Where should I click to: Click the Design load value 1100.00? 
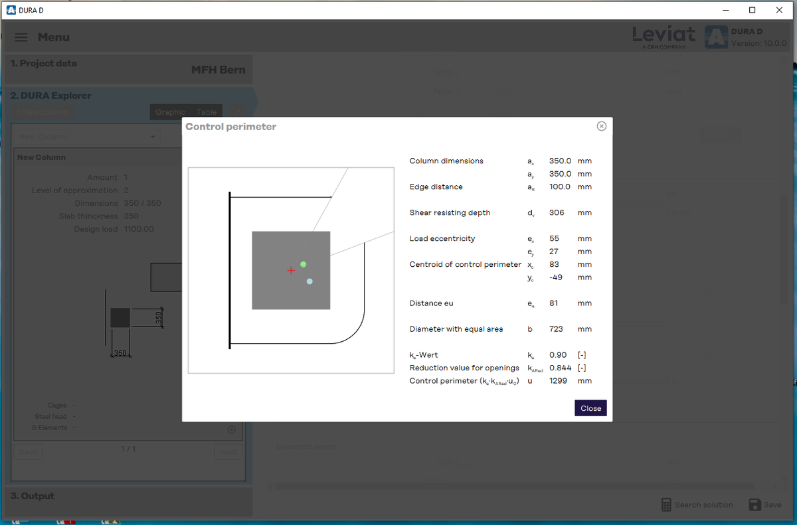139,229
